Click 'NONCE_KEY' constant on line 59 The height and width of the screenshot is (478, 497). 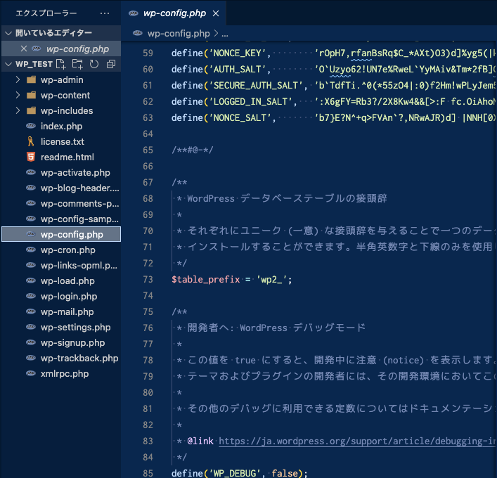[238, 53]
